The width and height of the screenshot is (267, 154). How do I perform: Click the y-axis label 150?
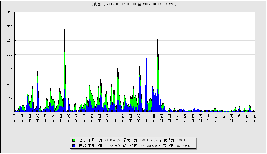10,69
